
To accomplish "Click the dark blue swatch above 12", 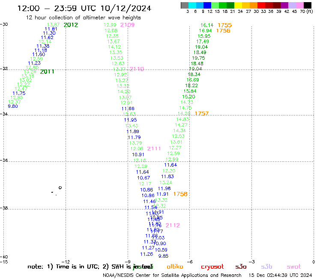I will 208,5.
